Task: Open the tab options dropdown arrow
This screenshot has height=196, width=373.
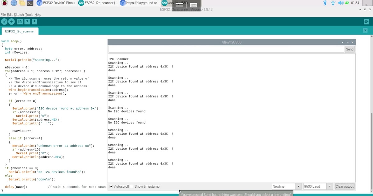Action: [365, 30]
